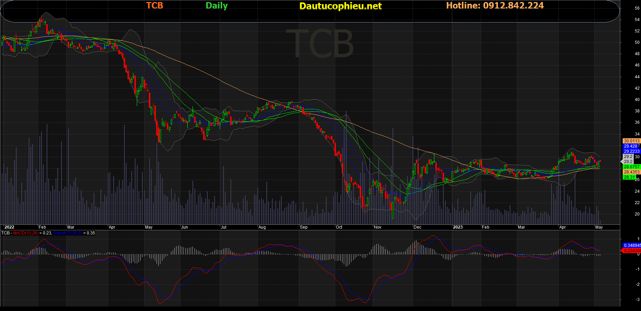This screenshot has width=641, height=311.
Task: Click the blue 0.348945 signal value tag
Action: [x=631, y=245]
